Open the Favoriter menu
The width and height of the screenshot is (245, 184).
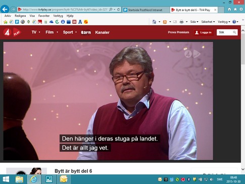pos(44,16)
